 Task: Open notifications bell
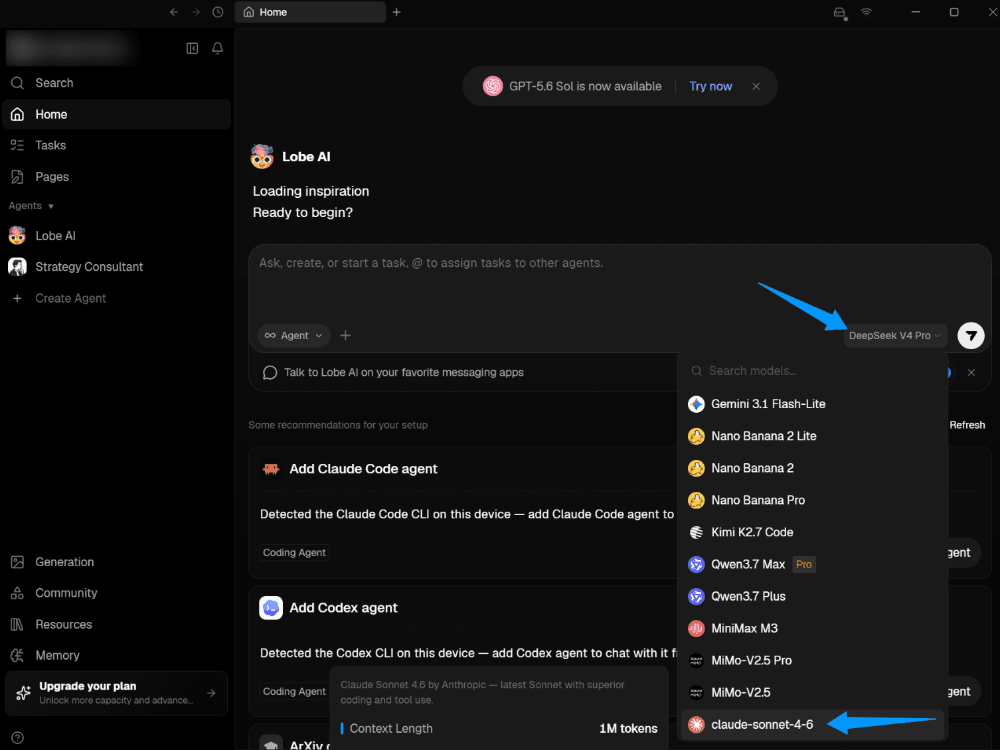point(217,48)
